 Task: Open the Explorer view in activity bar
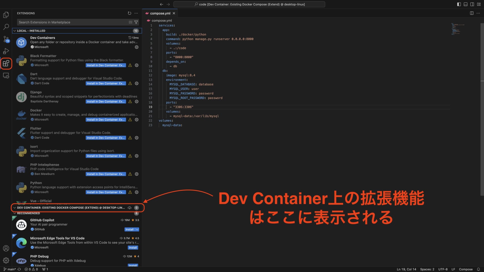[x=6, y=15]
